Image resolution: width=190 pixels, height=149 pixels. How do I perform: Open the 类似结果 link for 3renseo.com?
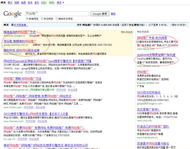(x=42, y=121)
